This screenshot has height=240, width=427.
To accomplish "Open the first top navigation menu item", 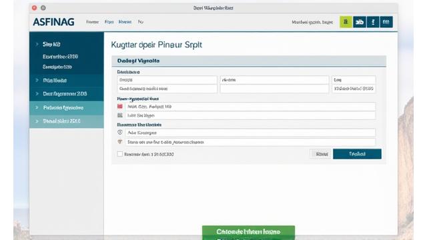I will [x=92, y=22].
